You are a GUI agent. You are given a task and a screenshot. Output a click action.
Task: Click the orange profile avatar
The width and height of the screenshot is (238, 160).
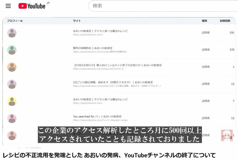pyautogui.click(x=12, y=67)
